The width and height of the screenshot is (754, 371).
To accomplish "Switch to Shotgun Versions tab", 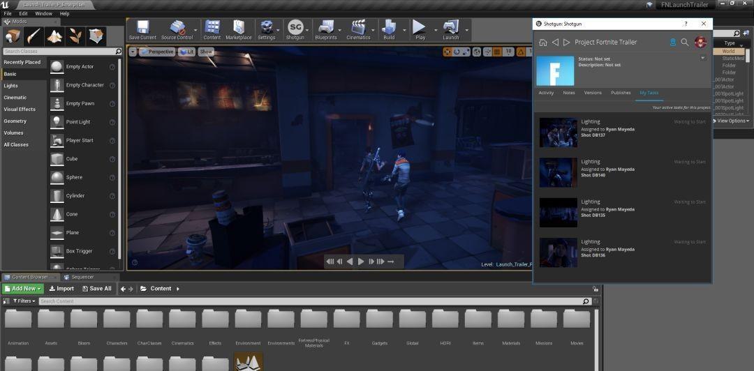I will [593, 93].
